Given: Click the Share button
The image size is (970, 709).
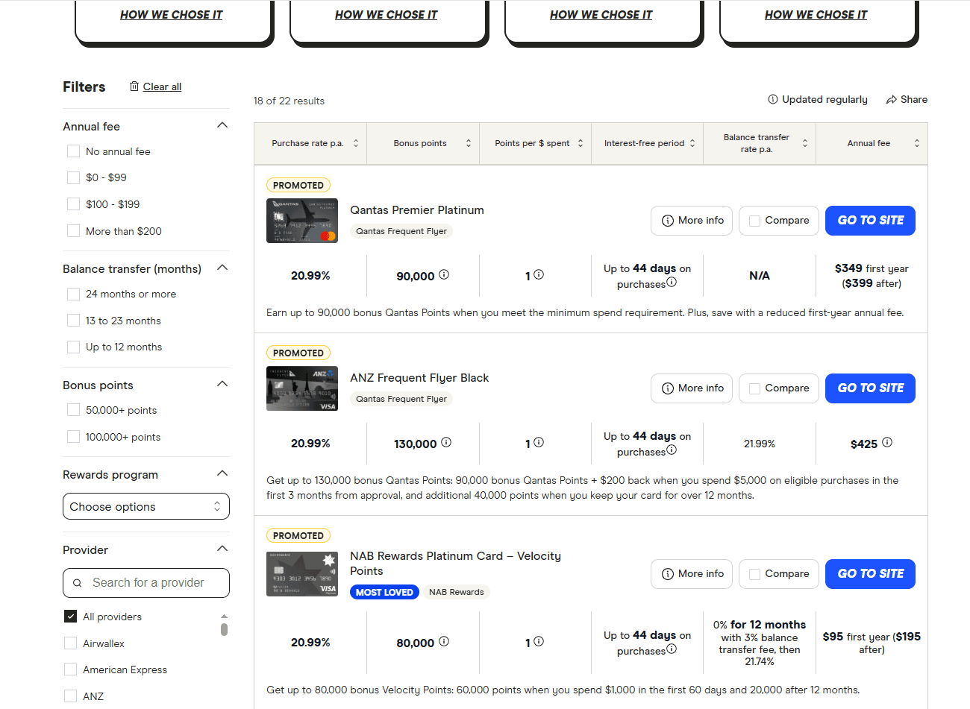Looking at the screenshot, I should pyautogui.click(x=907, y=100).
